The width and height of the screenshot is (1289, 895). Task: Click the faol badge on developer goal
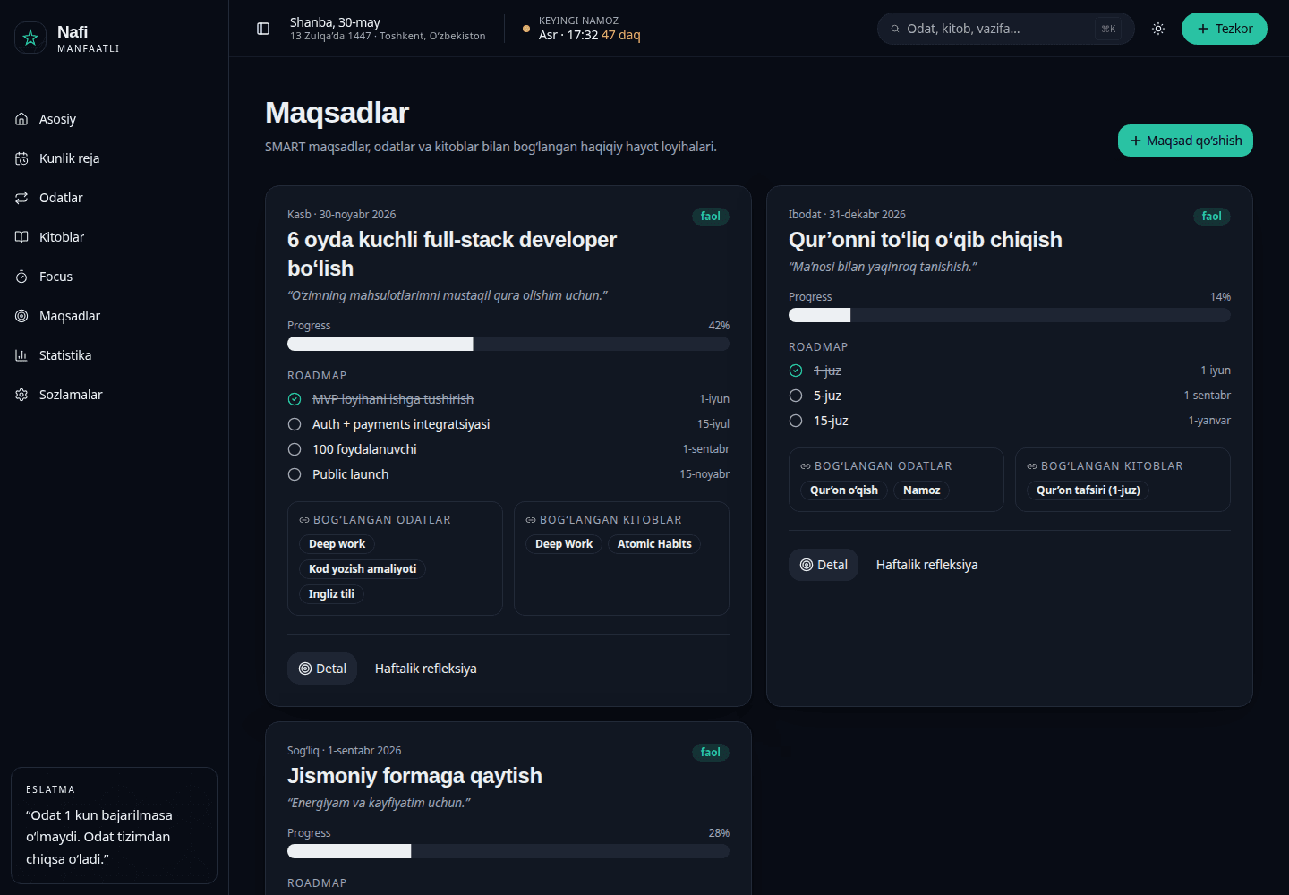pos(711,217)
